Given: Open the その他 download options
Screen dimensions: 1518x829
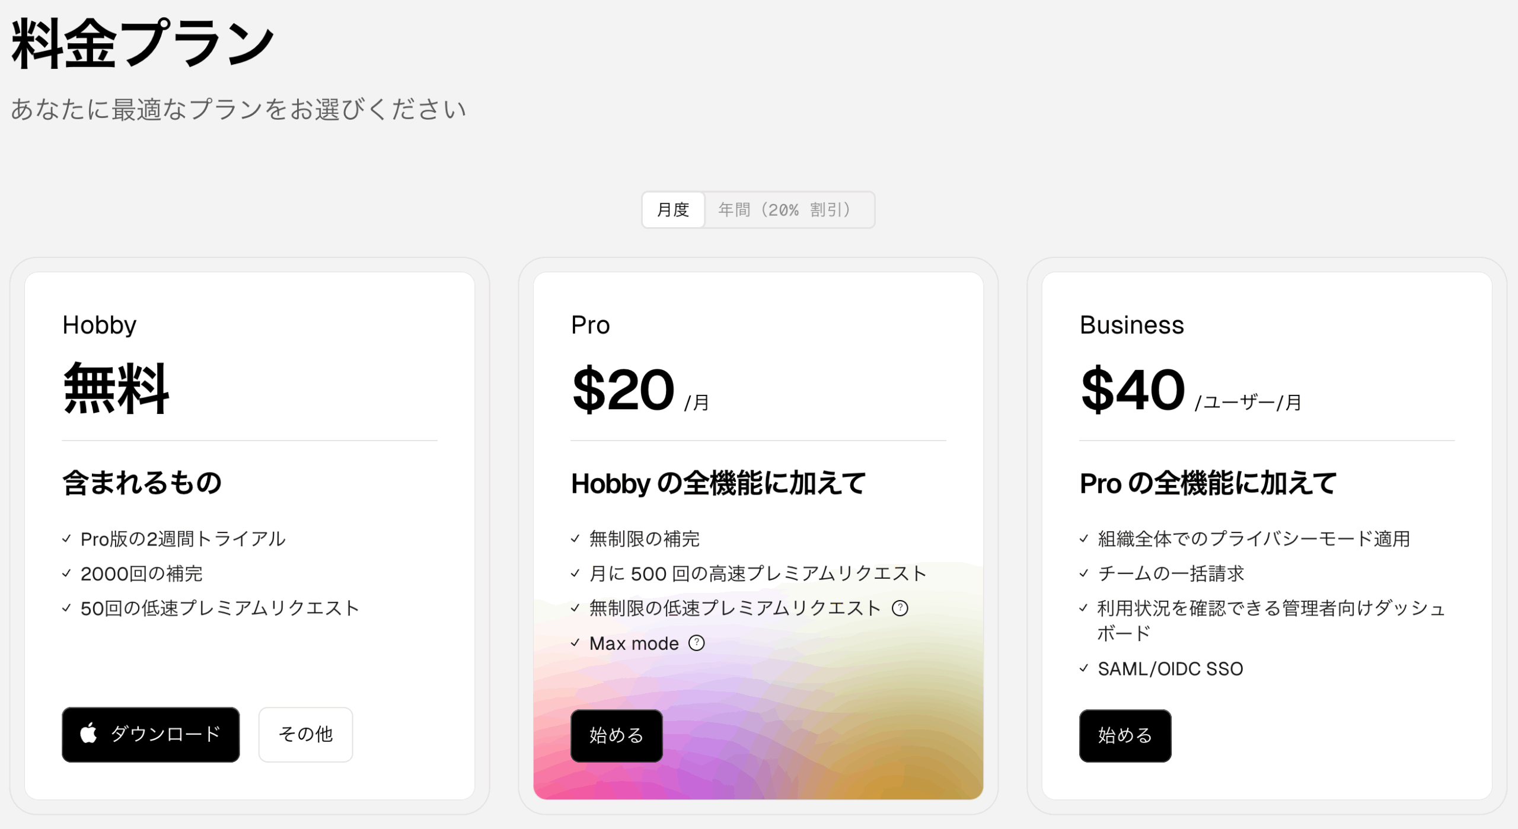Looking at the screenshot, I should 305,734.
